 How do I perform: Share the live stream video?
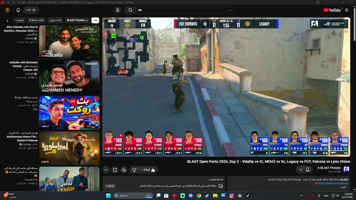[x=124, y=170]
